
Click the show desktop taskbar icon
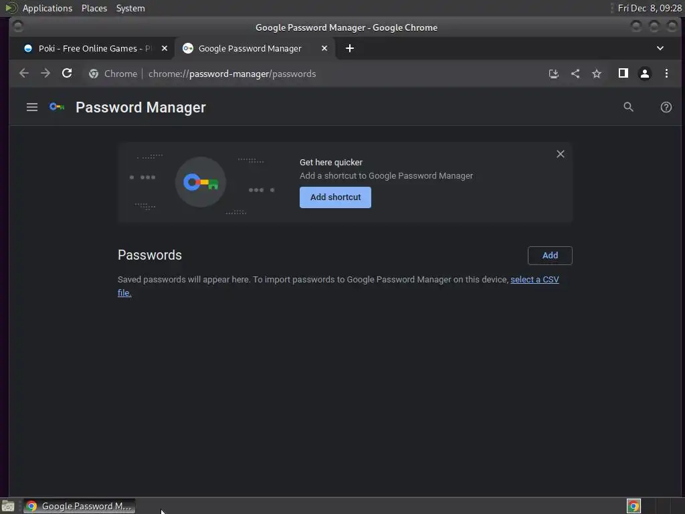8,506
